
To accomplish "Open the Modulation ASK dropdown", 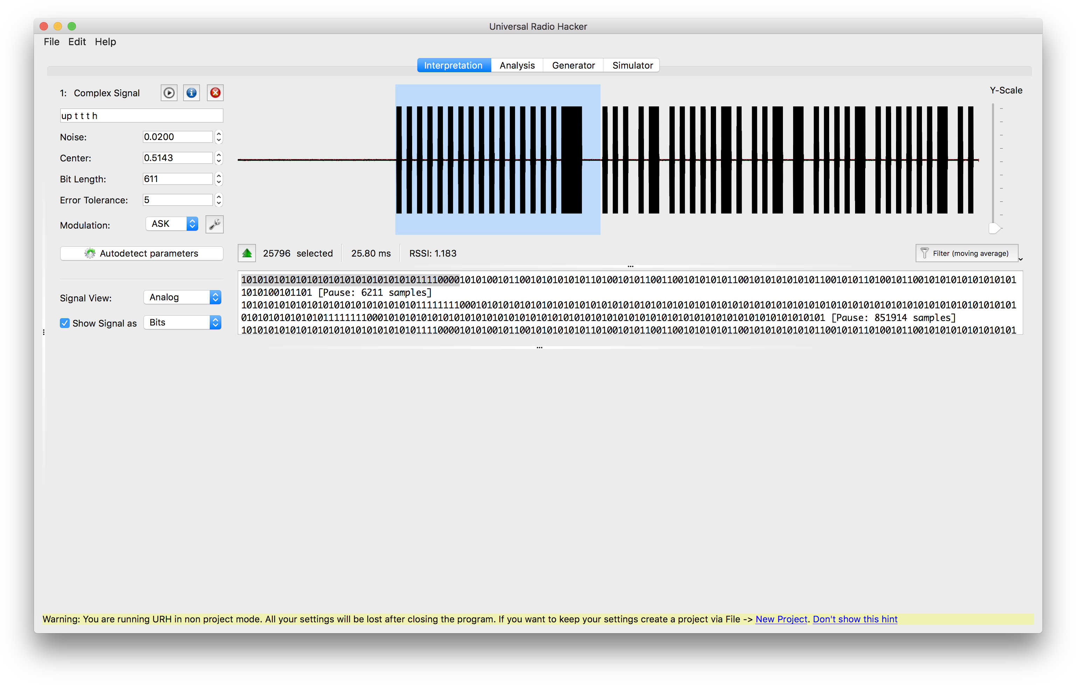I will [x=172, y=224].
